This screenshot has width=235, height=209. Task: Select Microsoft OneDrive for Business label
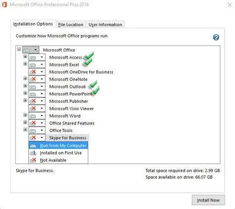point(81,72)
